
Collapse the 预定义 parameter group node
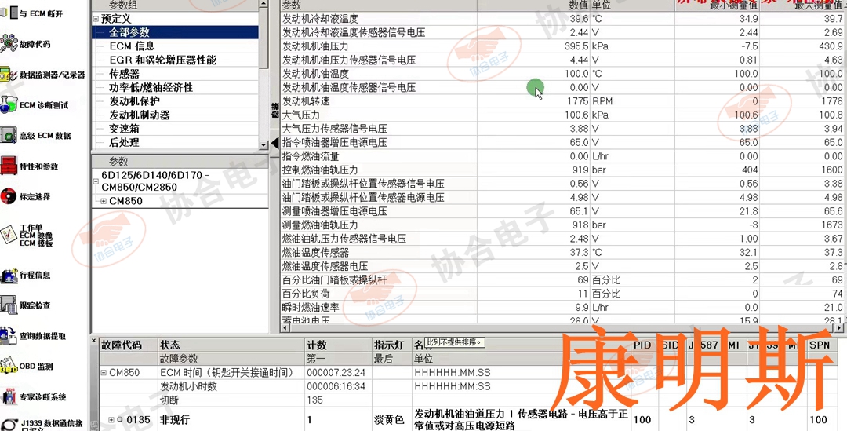(96, 19)
